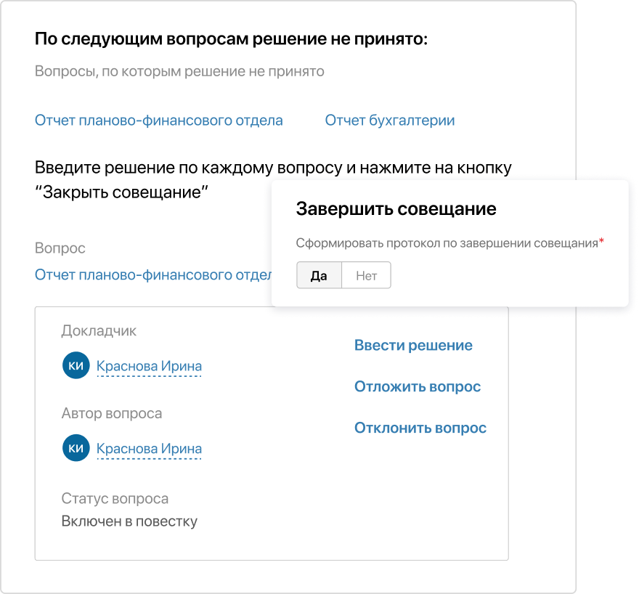The image size is (639, 594).
Task: Select Да to generate meeting protocol
Action: tap(319, 275)
